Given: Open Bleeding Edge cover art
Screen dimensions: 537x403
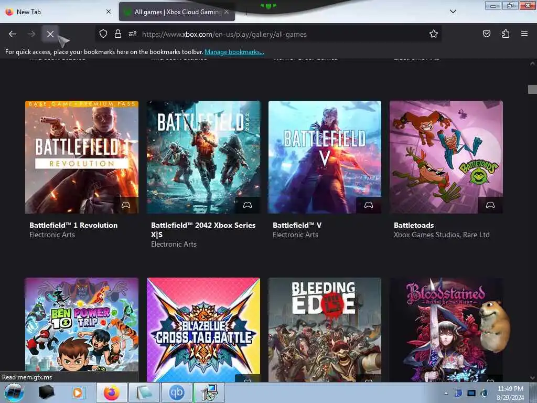Looking at the screenshot, I should click(325, 330).
